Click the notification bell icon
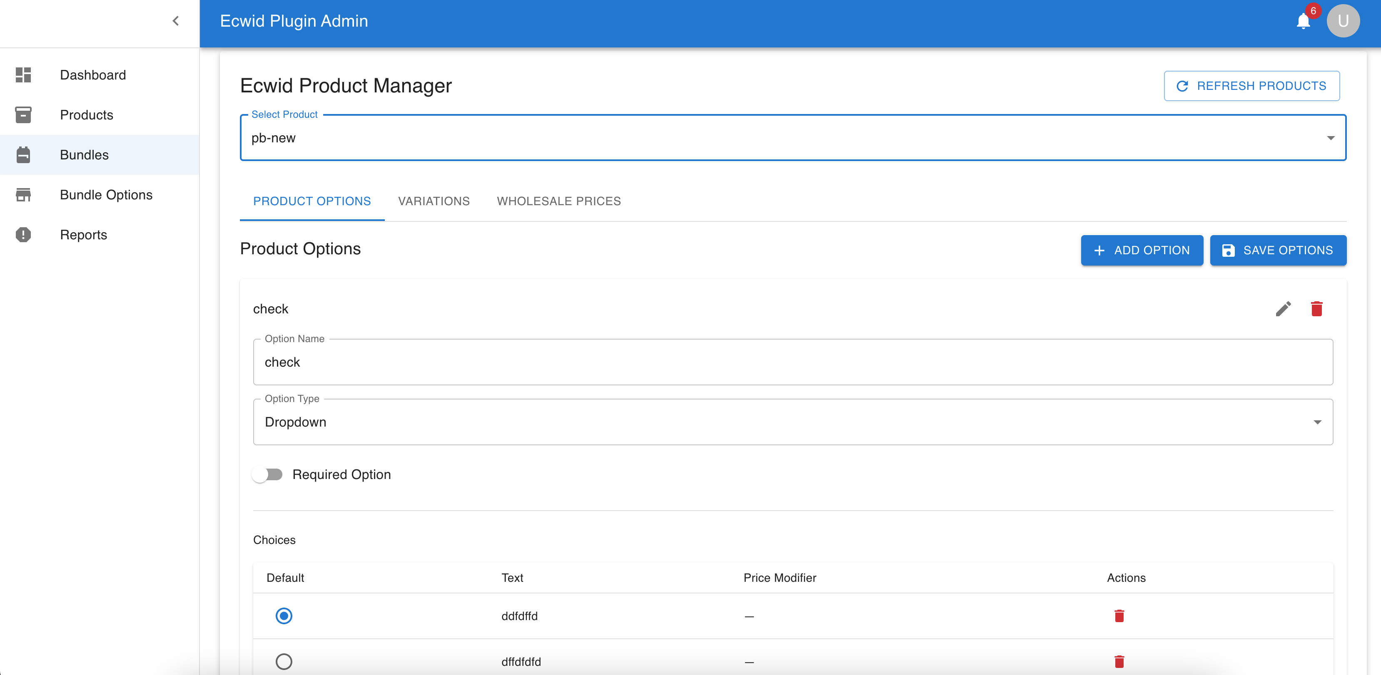 pos(1303,21)
